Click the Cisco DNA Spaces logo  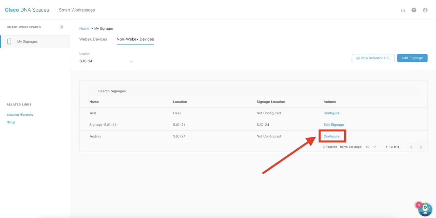pos(27,10)
